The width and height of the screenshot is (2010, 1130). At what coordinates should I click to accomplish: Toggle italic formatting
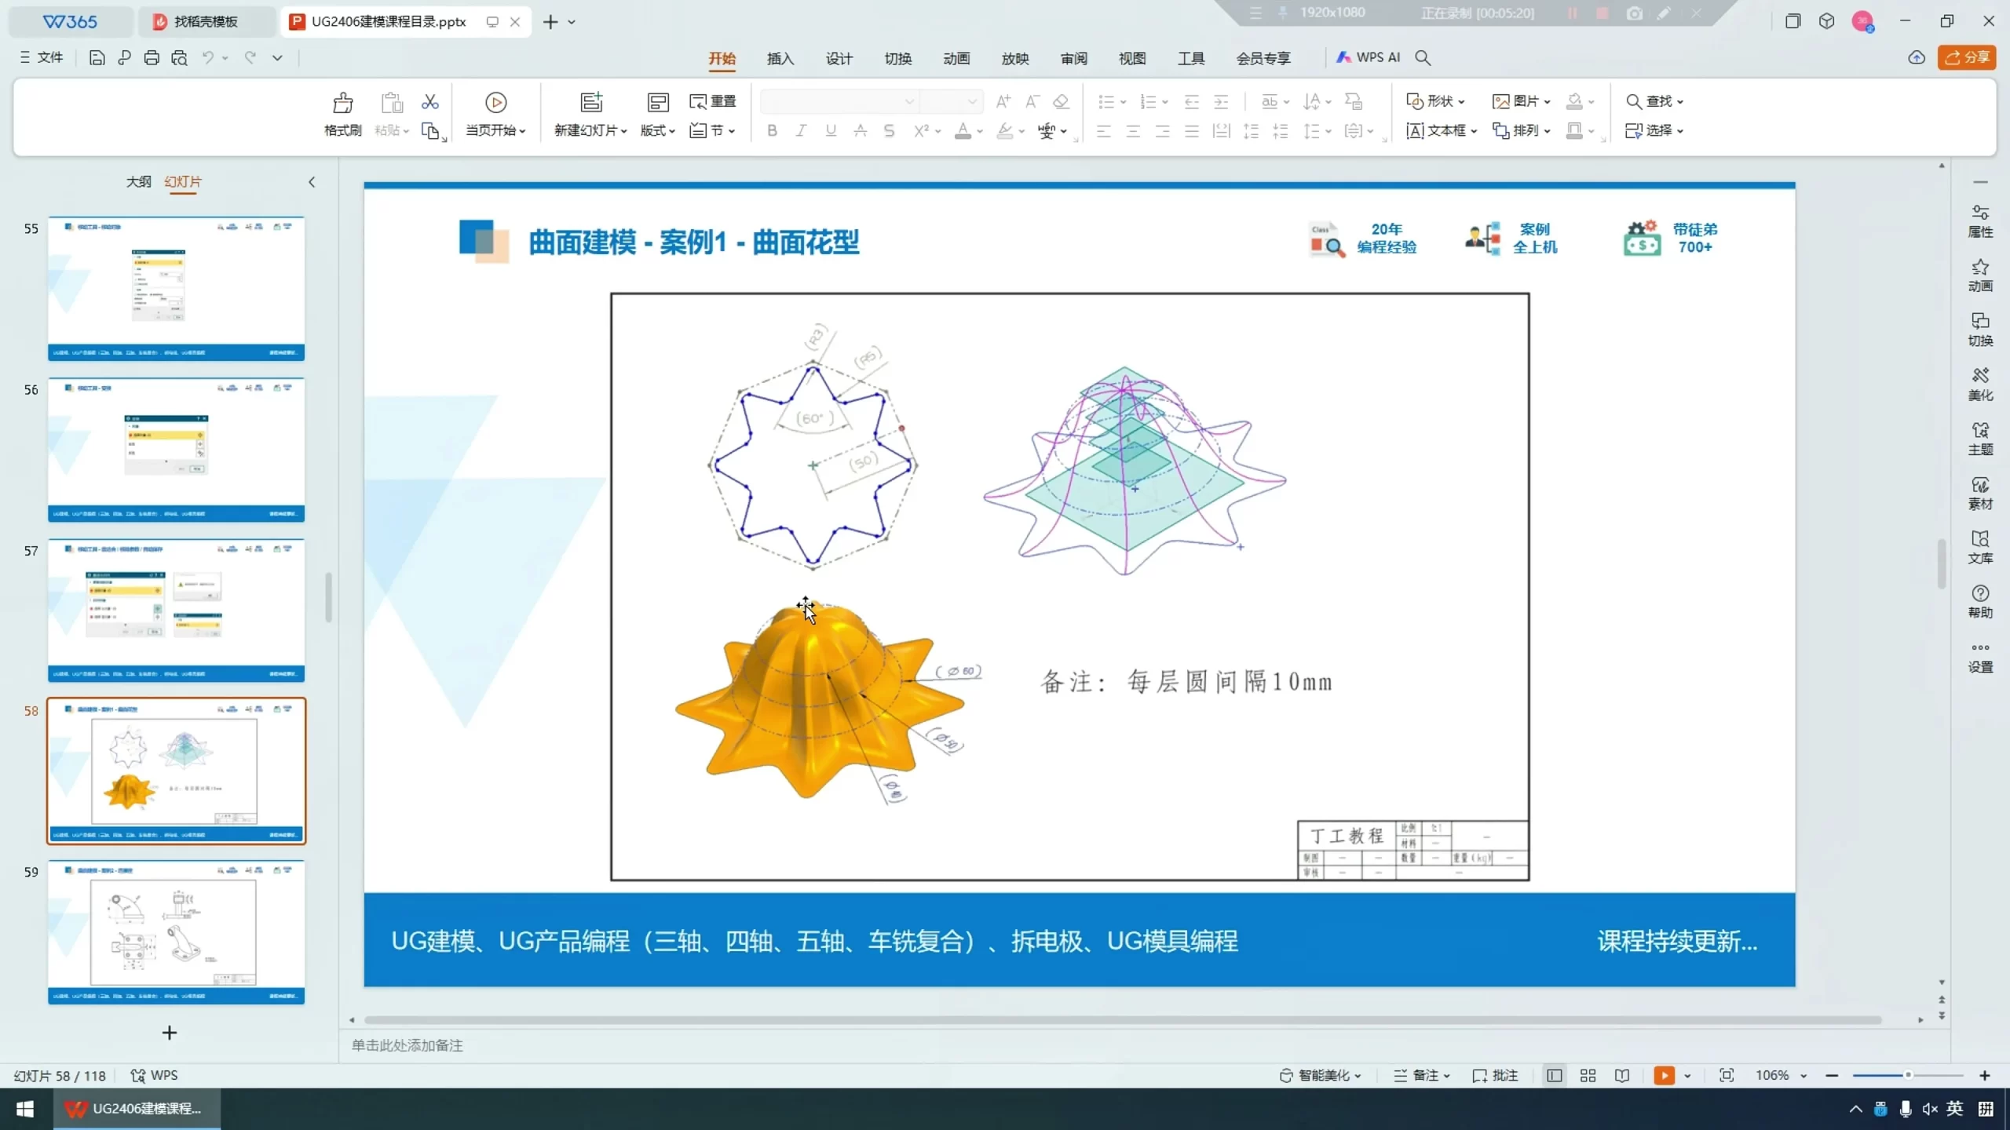[x=801, y=130]
